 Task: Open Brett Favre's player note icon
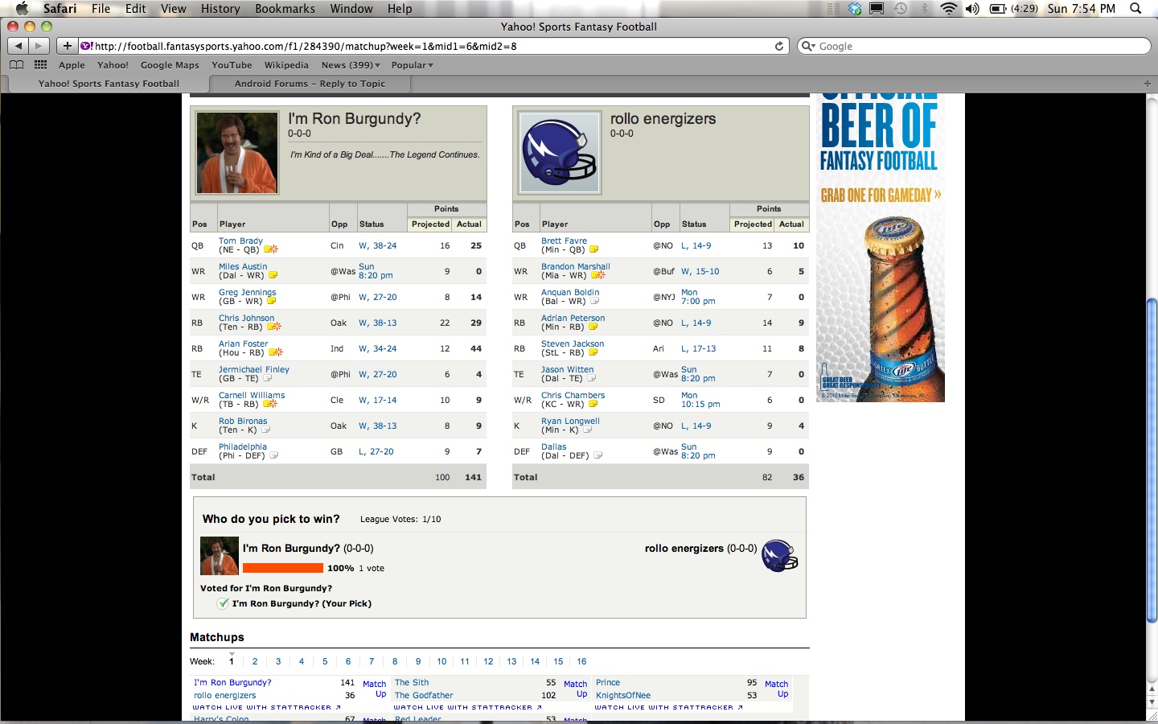pos(593,249)
